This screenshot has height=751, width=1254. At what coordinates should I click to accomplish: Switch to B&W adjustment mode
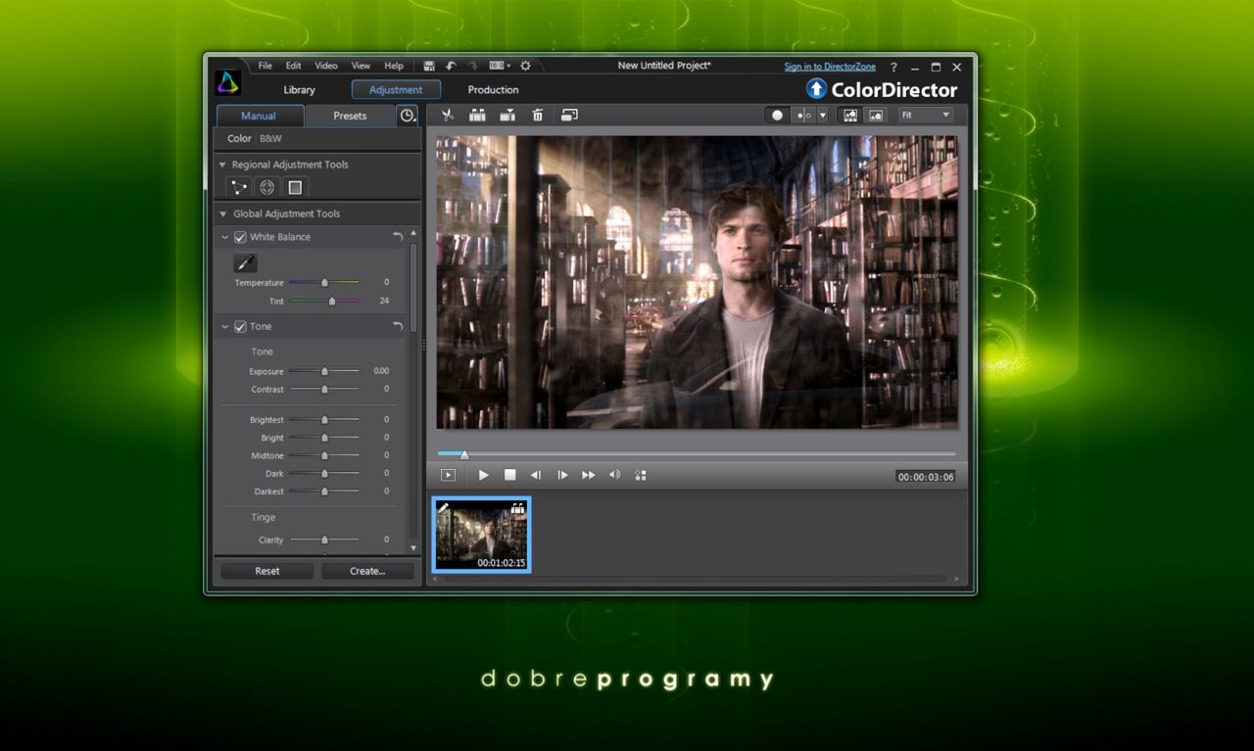point(270,139)
